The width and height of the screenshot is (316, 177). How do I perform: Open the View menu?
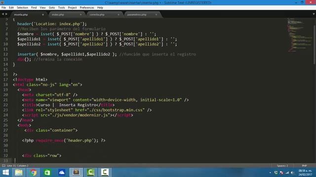[42, 8]
